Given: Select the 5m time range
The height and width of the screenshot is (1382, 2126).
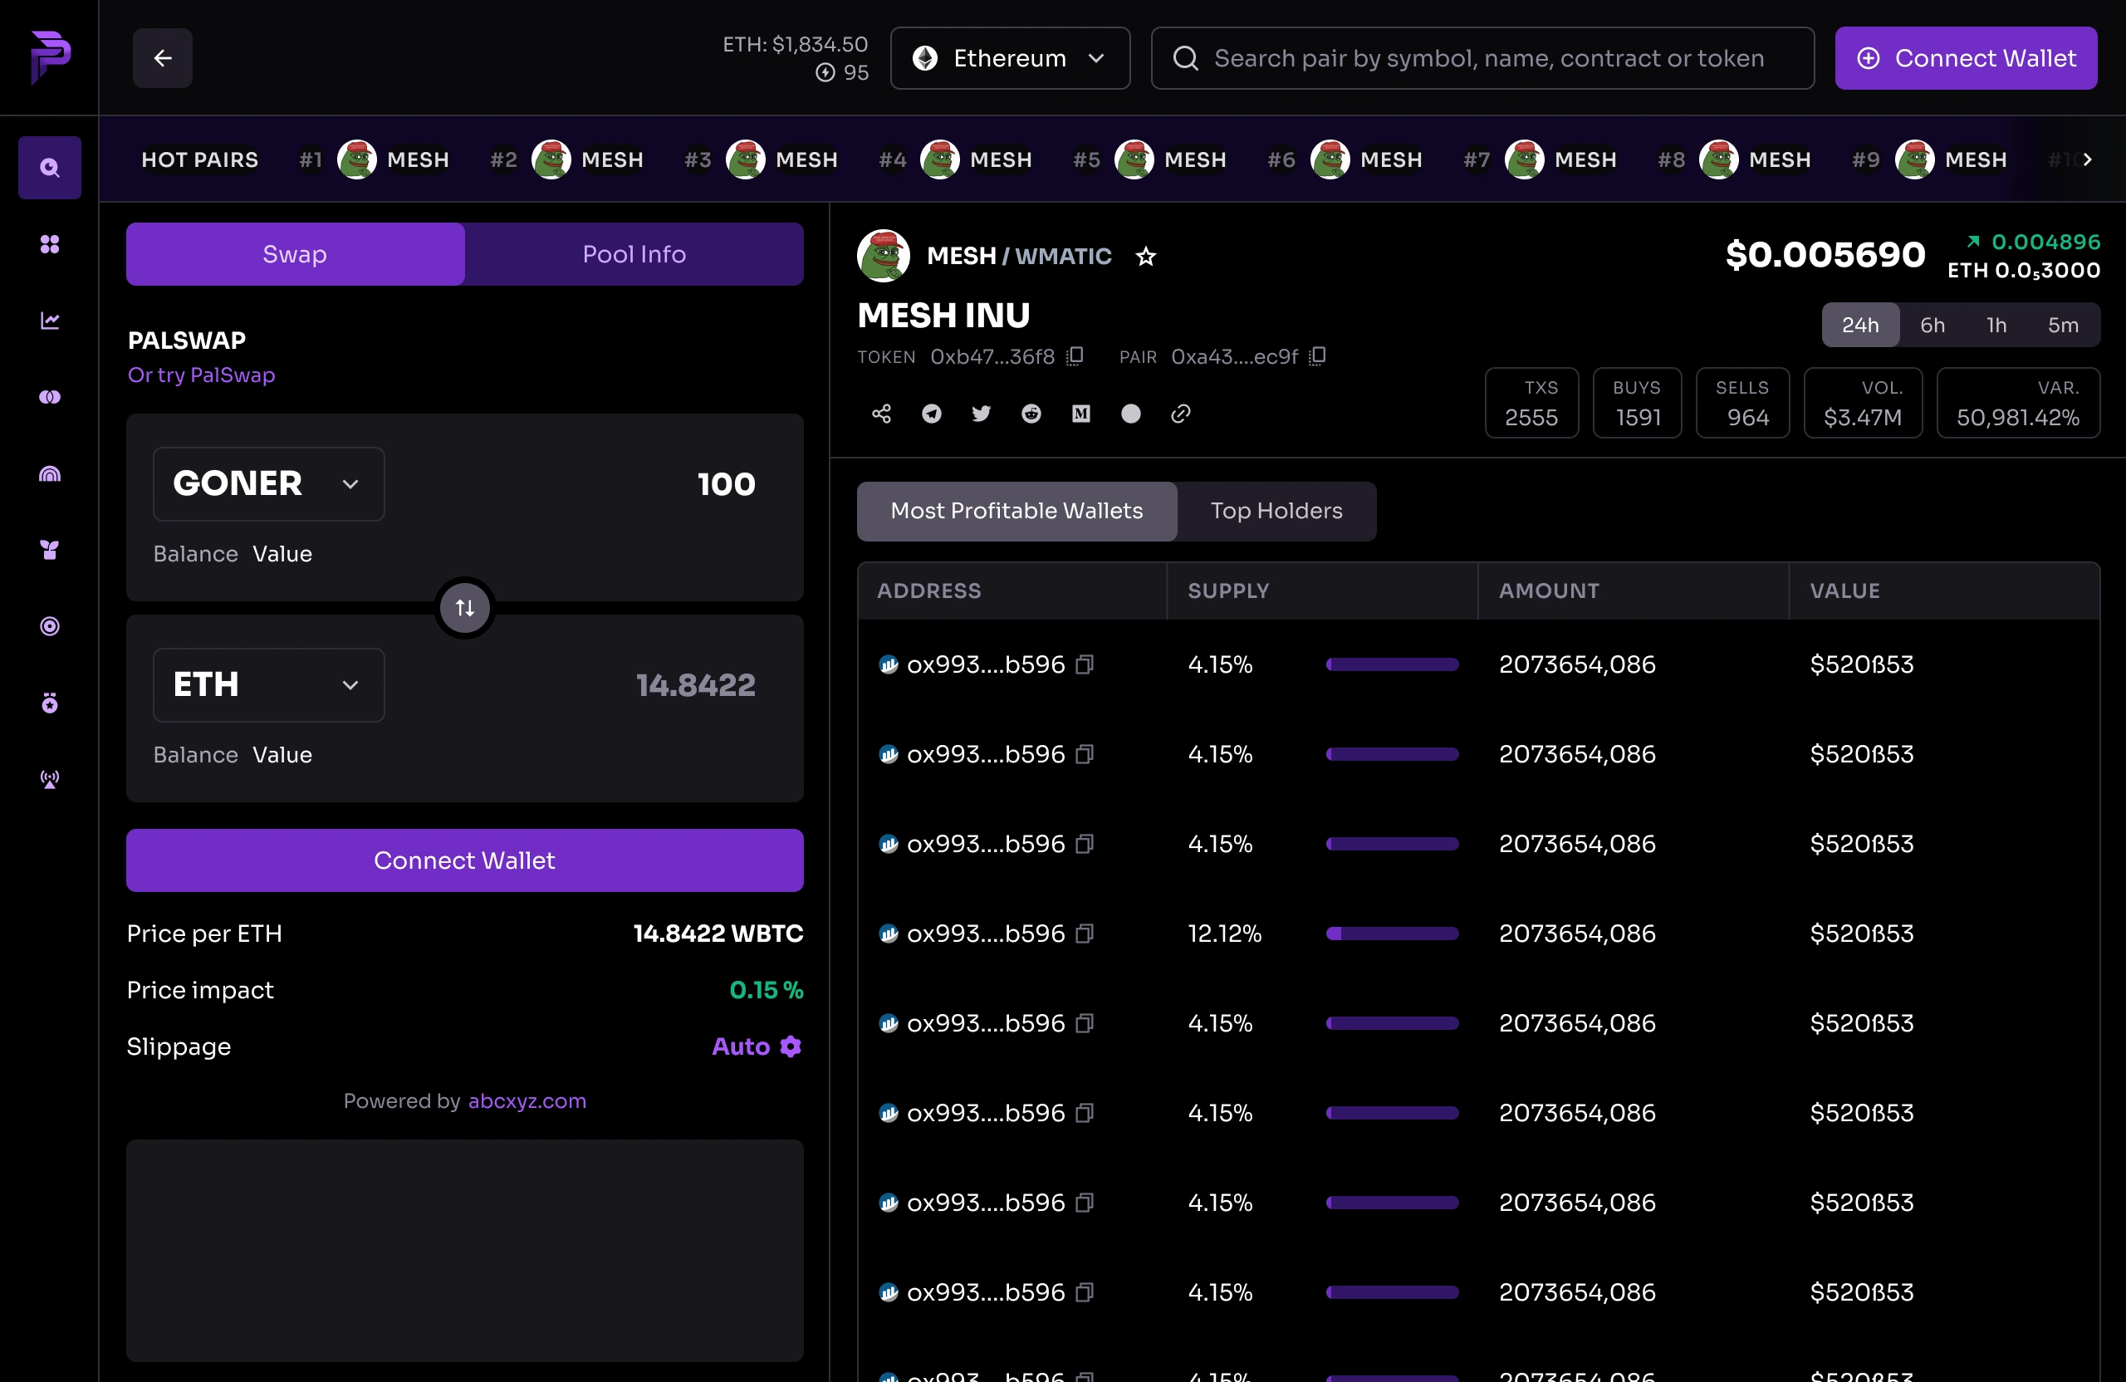Looking at the screenshot, I should pyautogui.click(x=2064, y=326).
